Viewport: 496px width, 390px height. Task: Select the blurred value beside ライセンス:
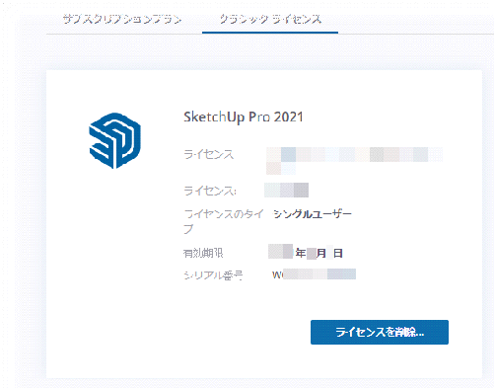click(286, 190)
